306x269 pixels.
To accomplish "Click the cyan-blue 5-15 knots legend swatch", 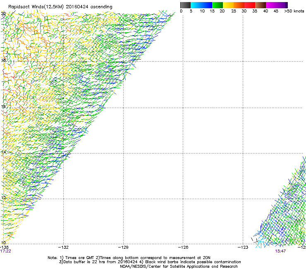I will [201, 5].
